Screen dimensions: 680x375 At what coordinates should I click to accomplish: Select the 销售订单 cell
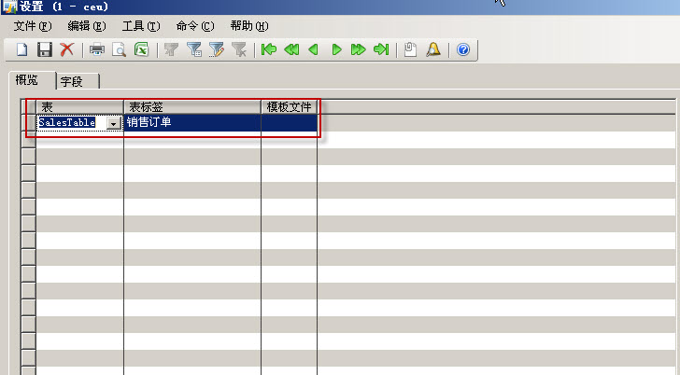(192, 122)
